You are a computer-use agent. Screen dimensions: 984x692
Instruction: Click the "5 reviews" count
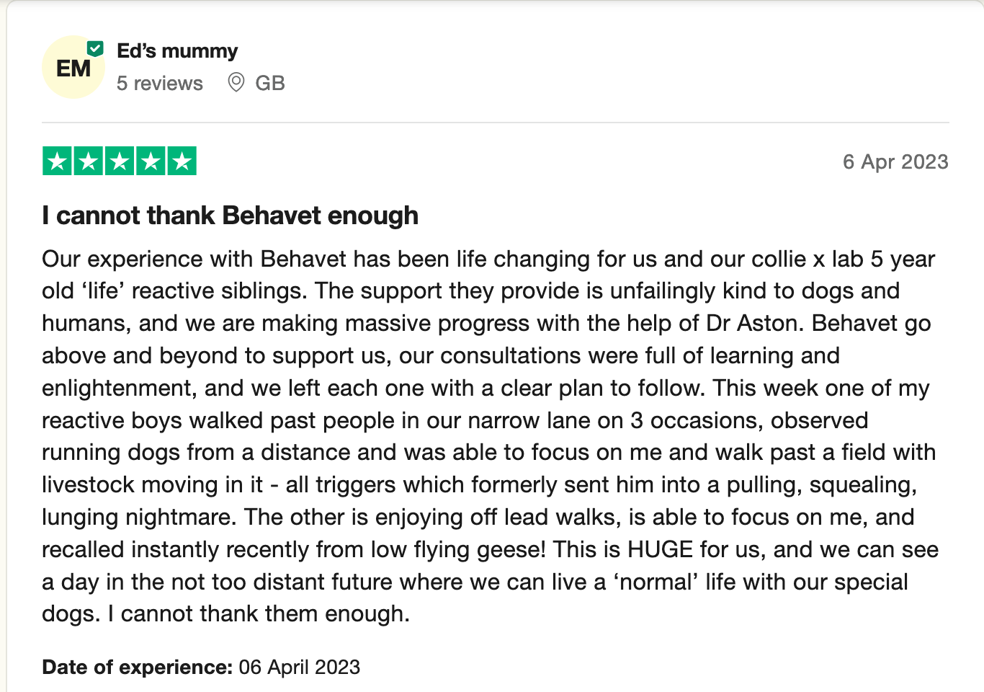pyautogui.click(x=160, y=84)
